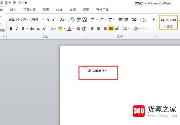180x125 pixels.
Task: Click the Grow Font button
Action: point(48,20)
